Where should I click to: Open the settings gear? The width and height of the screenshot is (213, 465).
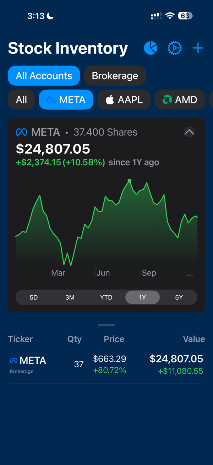pyautogui.click(x=175, y=48)
